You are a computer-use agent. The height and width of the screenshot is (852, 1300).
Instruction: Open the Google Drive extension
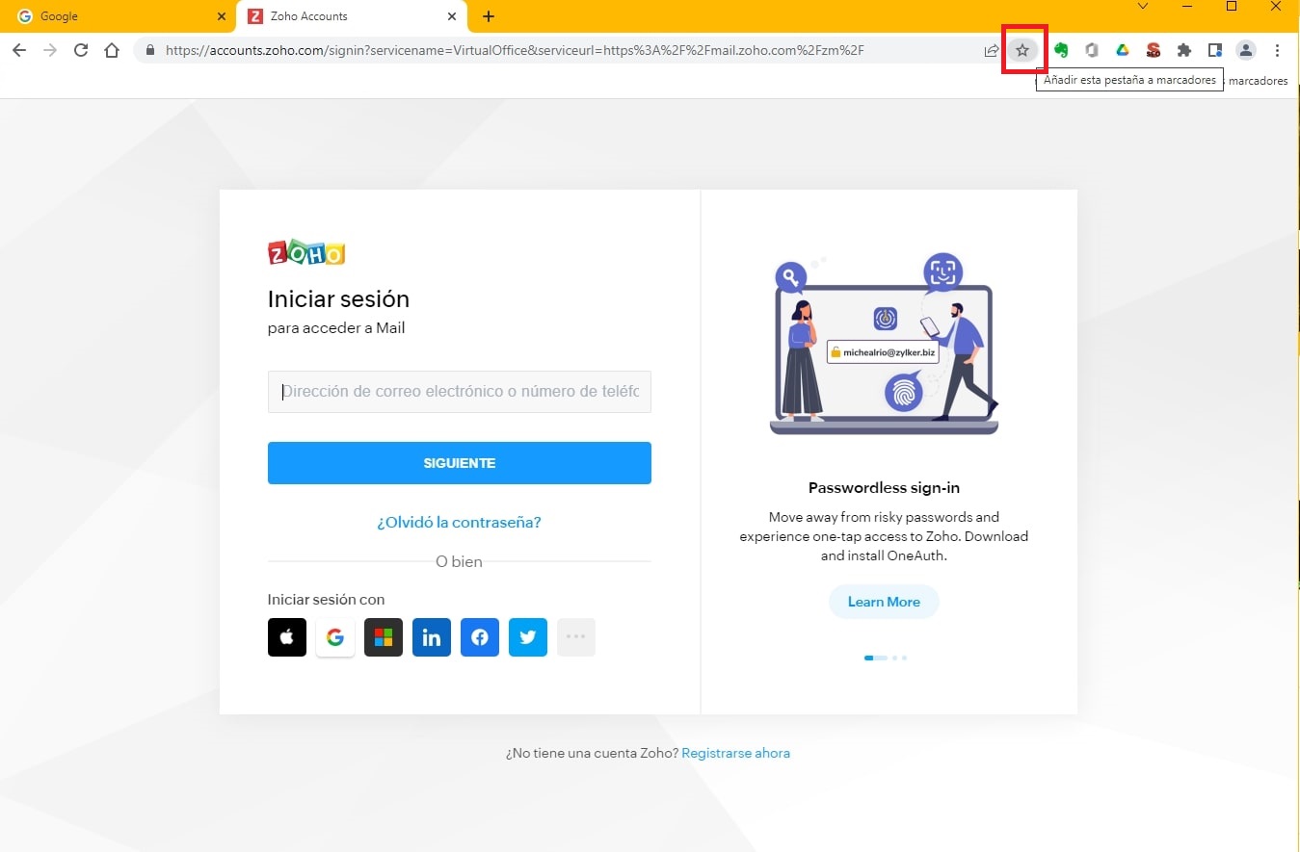coord(1123,50)
